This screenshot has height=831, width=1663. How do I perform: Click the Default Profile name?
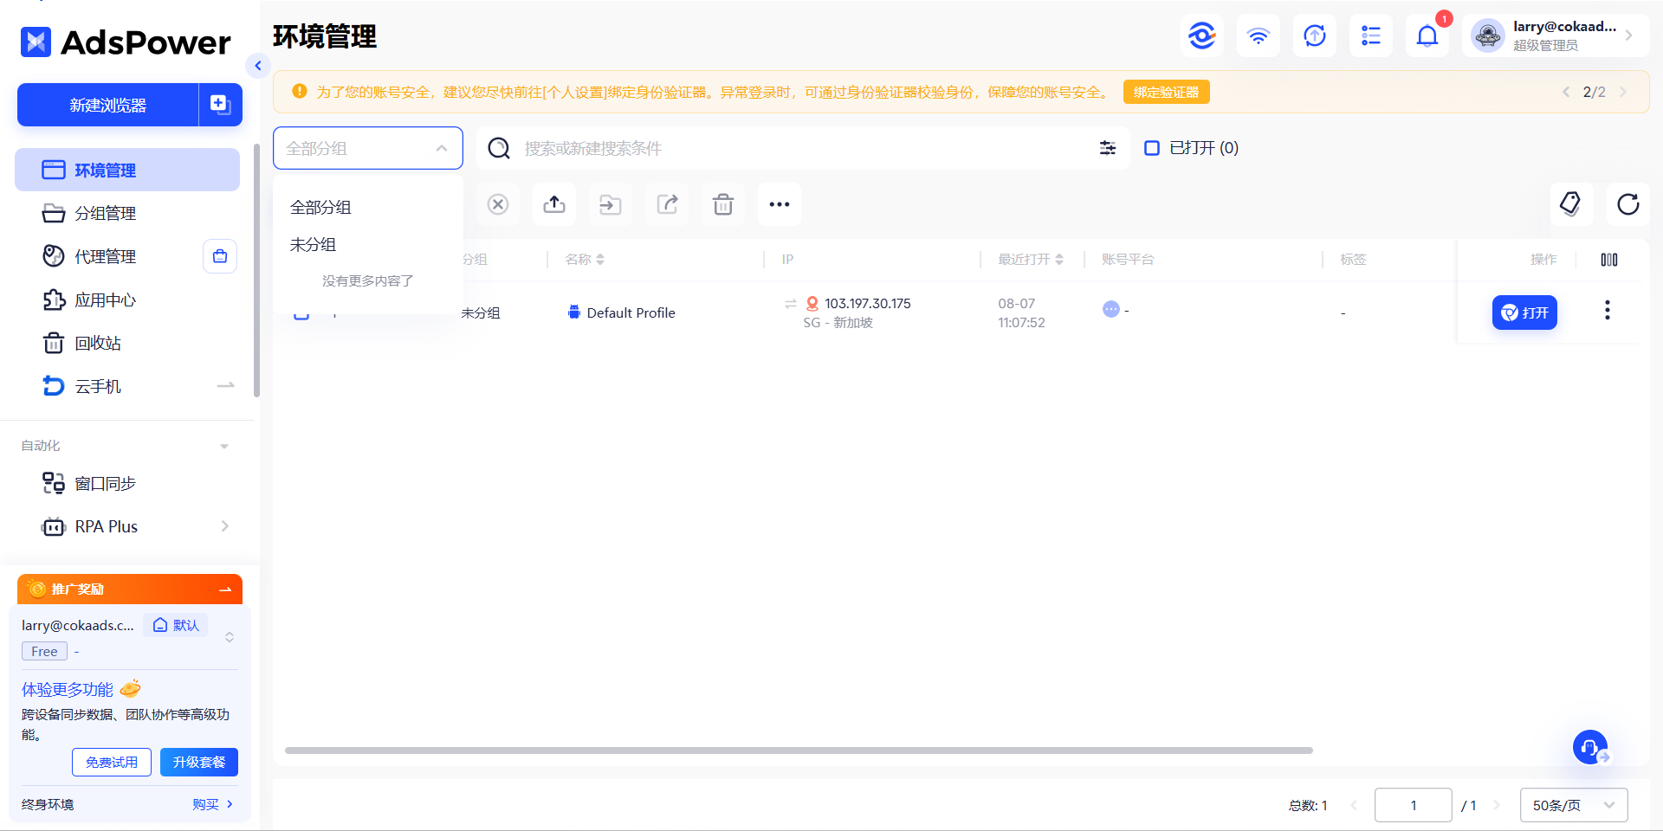631,312
